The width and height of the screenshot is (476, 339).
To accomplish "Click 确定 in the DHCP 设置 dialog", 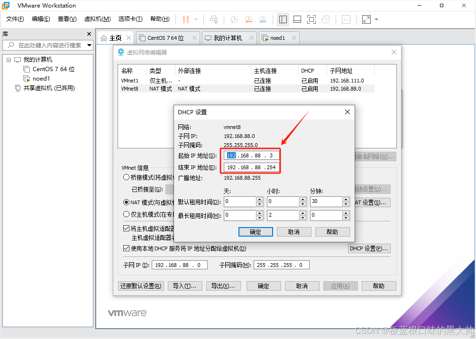I will tap(256, 232).
